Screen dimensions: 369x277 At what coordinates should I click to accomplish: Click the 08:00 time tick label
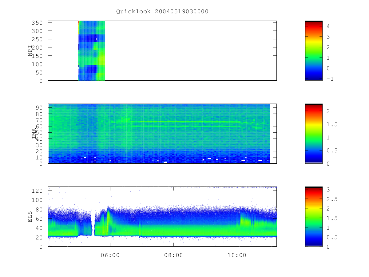pyautogui.click(x=173, y=255)
